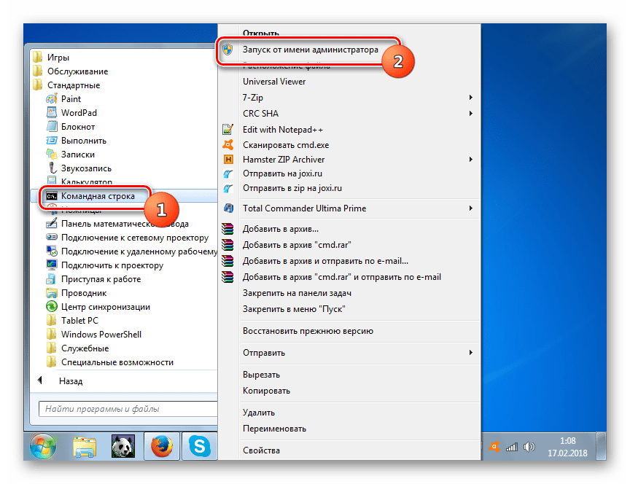Expand the Специальные возможности folder
The height and width of the screenshot is (484, 630).
[x=117, y=362]
